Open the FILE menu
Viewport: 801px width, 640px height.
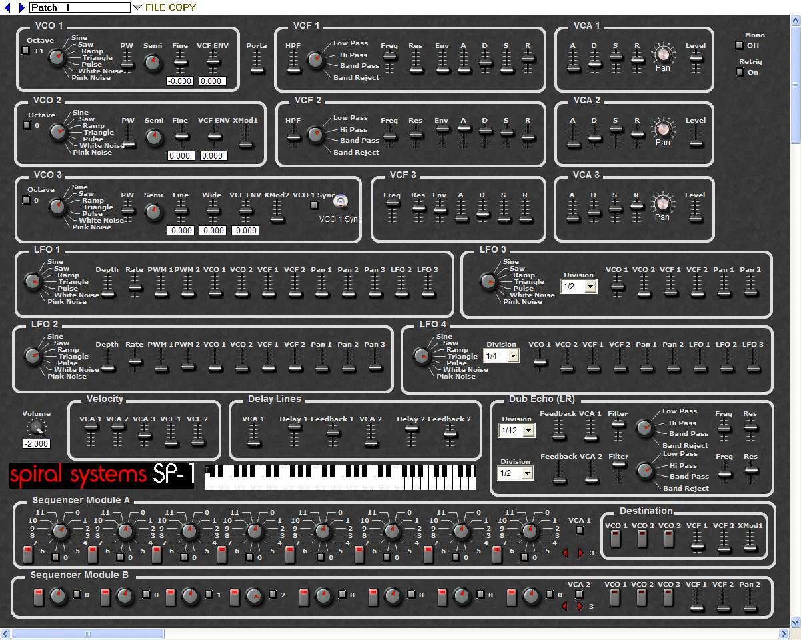click(157, 7)
